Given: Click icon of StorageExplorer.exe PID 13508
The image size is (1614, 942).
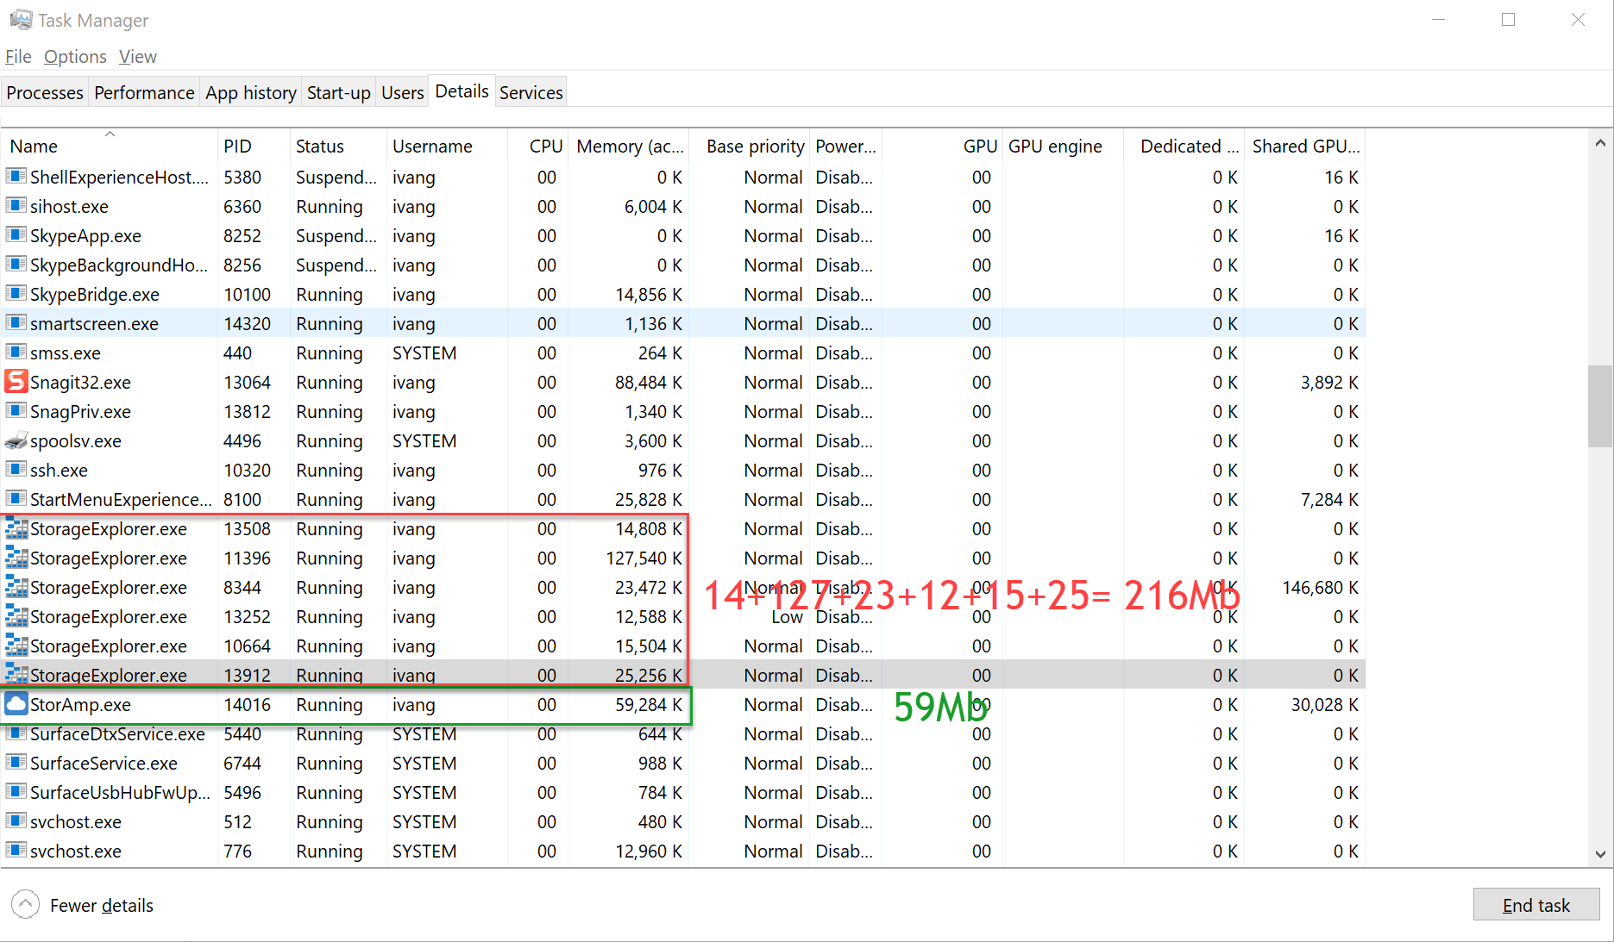Looking at the screenshot, I should click(x=16, y=528).
